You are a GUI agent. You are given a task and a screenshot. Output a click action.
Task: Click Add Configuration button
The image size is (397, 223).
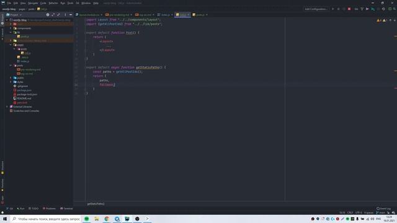click(x=316, y=9)
